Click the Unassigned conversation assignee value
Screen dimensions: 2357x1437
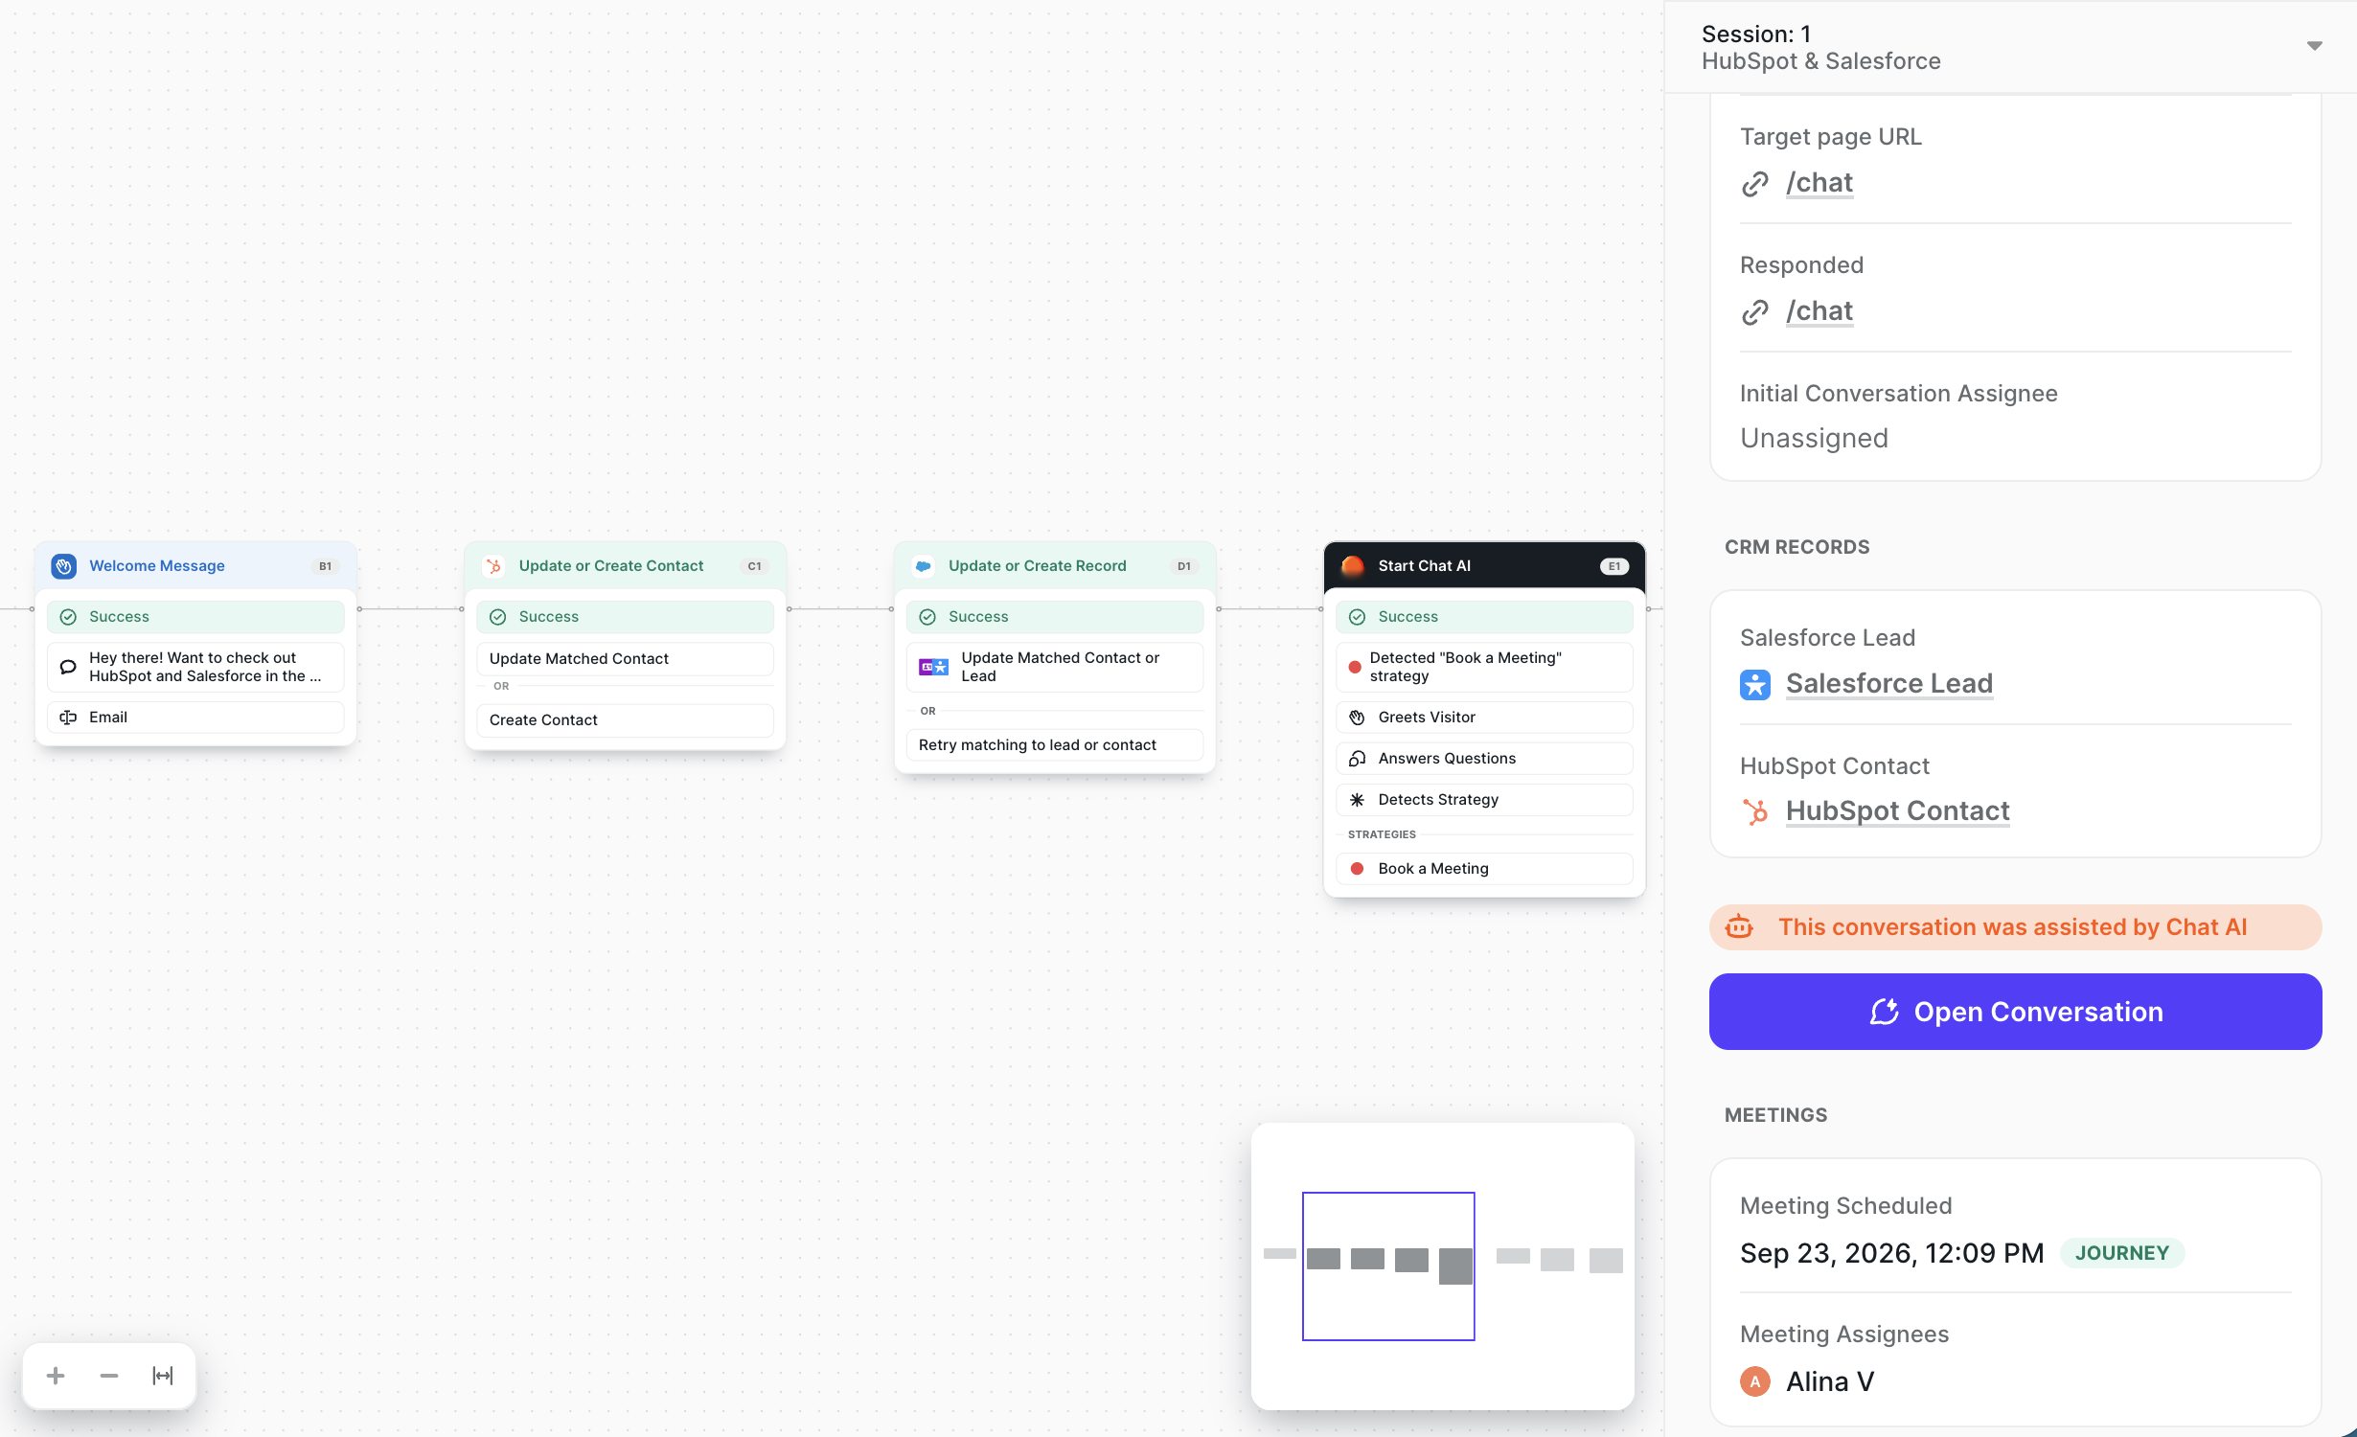(x=1814, y=439)
